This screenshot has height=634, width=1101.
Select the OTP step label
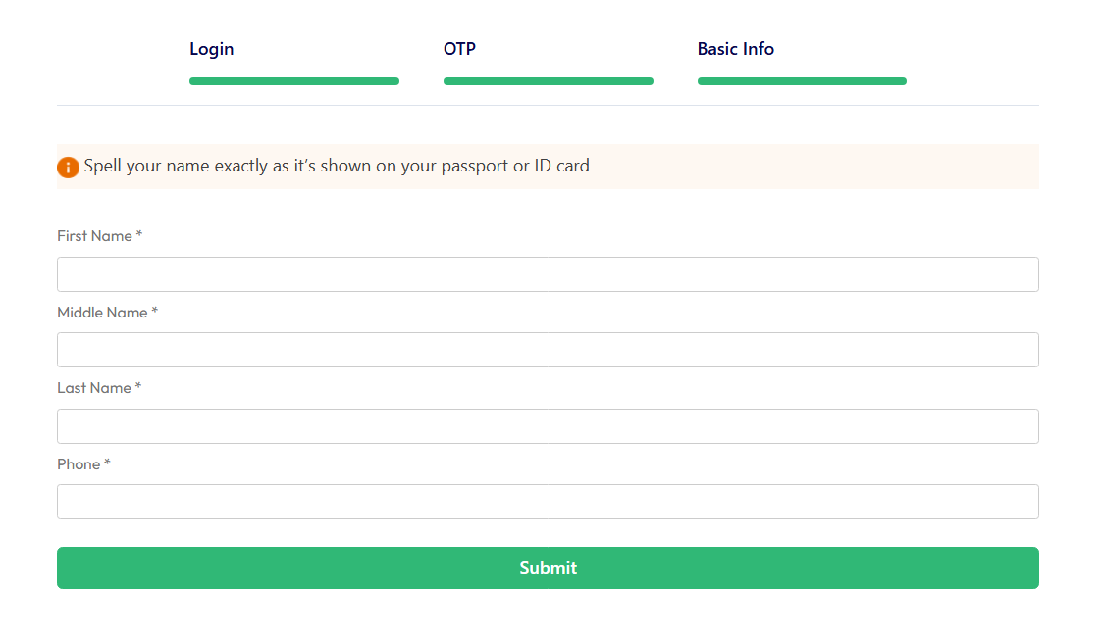click(x=459, y=49)
